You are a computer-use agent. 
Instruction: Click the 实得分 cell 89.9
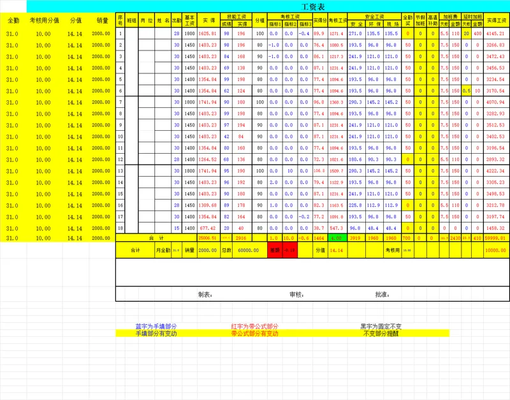[320, 34]
